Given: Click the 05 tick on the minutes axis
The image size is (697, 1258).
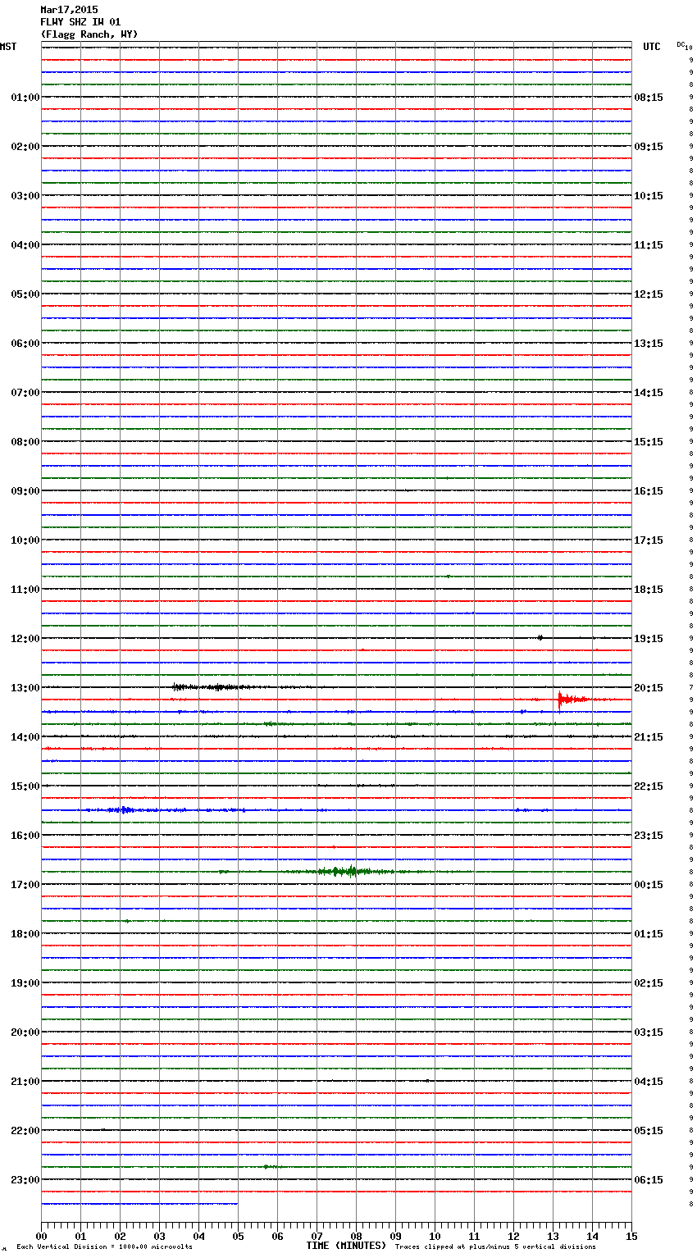Looking at the screenshot, I should (x=238, y=1237).
